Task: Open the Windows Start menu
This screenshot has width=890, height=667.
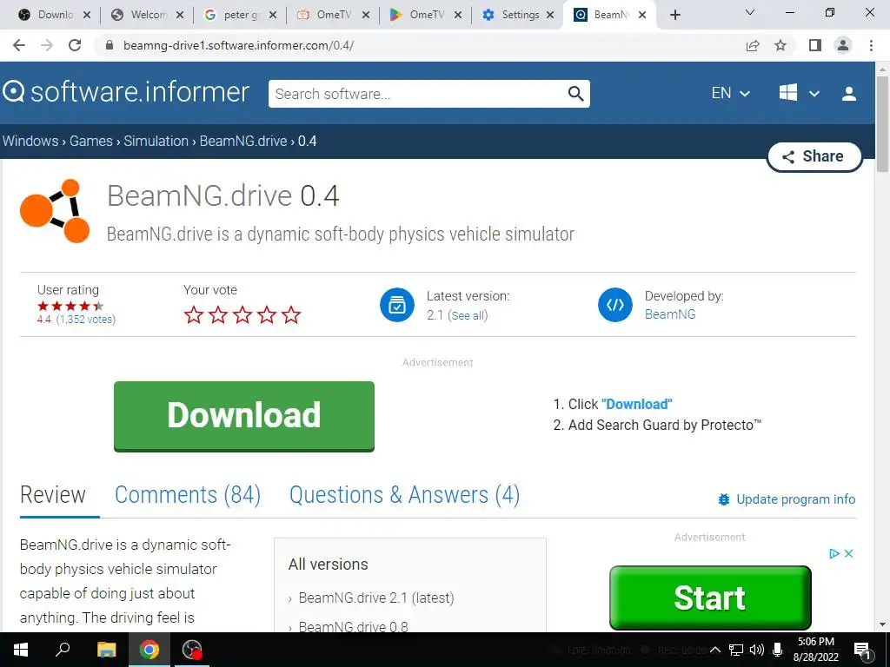Action: [x=21, y=650]
